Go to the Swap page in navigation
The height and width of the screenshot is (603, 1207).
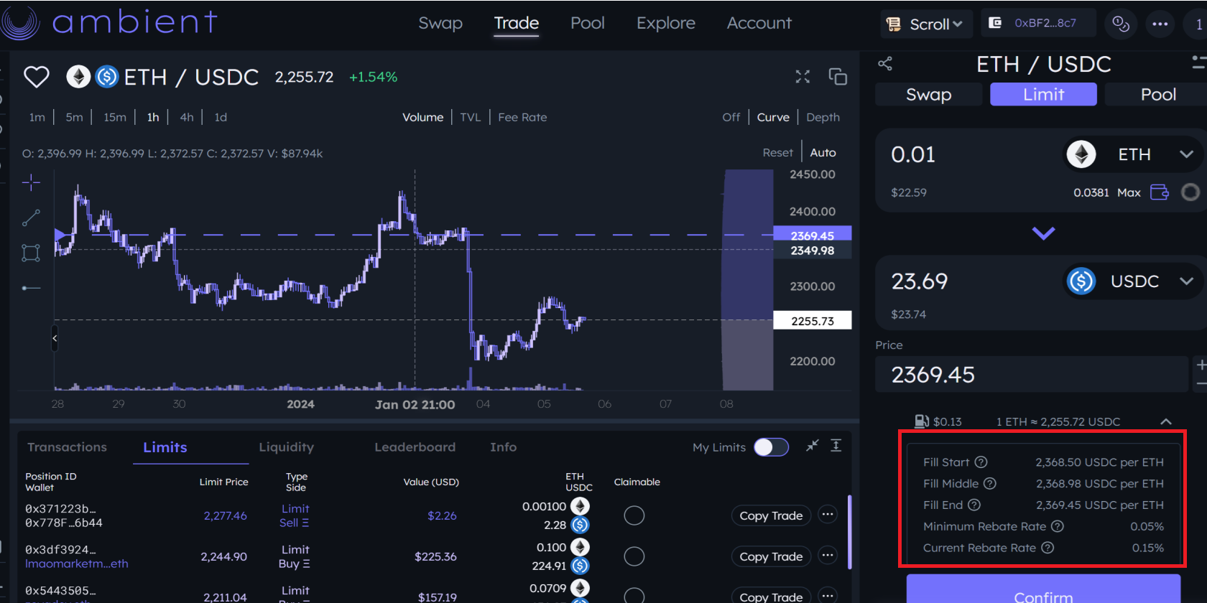440,23
